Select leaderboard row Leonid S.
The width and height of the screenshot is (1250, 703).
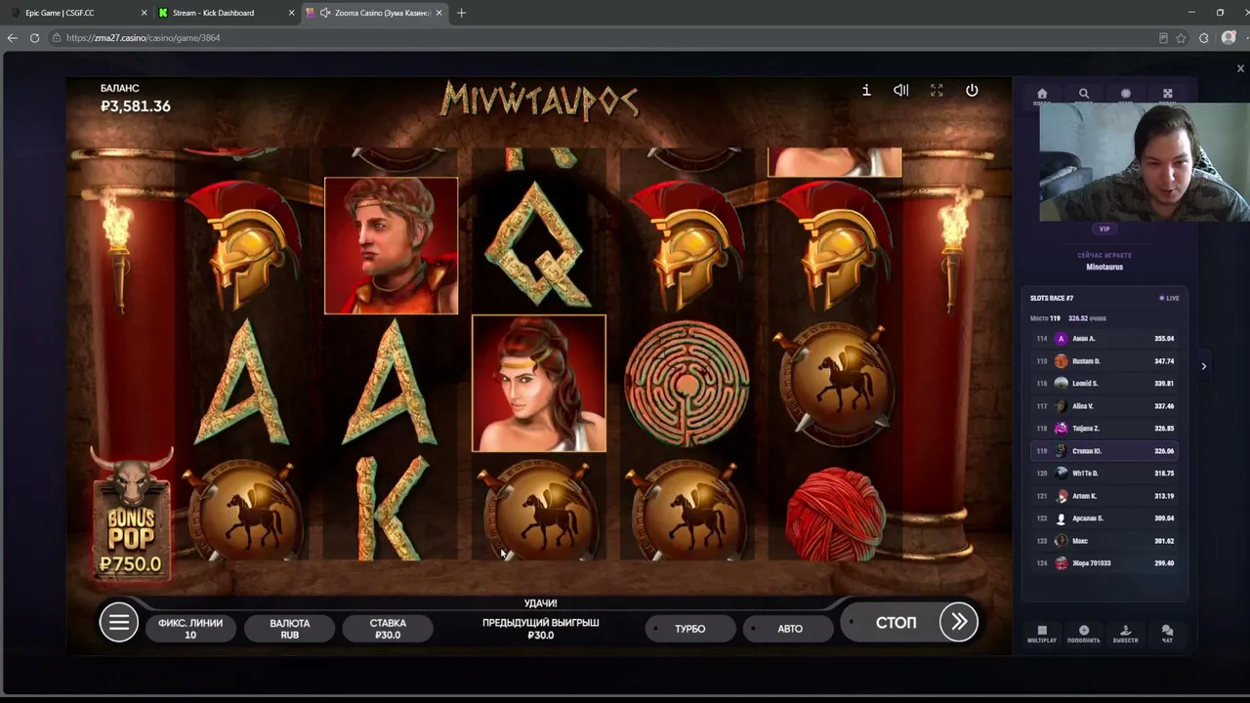pyautogui.click(x=1104, y=384)
